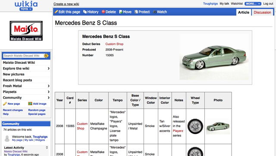Viewport: 276px width, 156px height.
Task: Open the Special pages link
Action: click(x=37, y=114)
